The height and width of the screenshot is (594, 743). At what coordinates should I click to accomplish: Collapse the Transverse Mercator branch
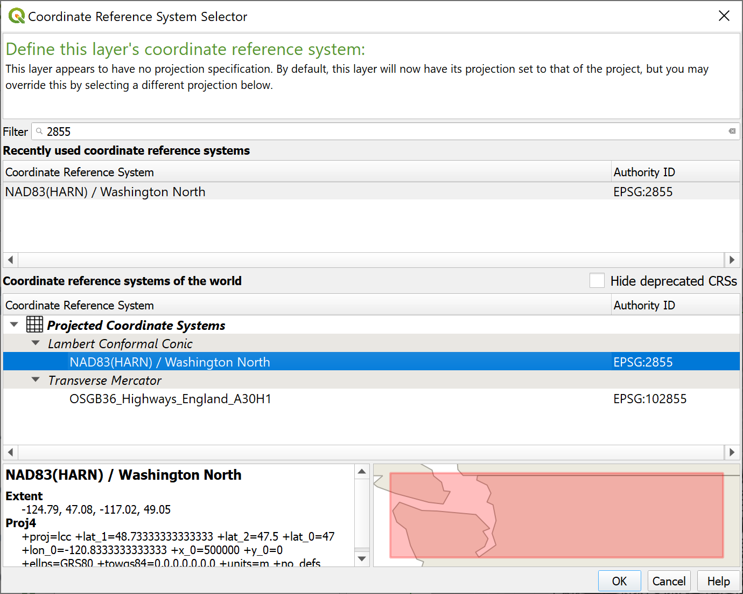(x=36, y=380)
